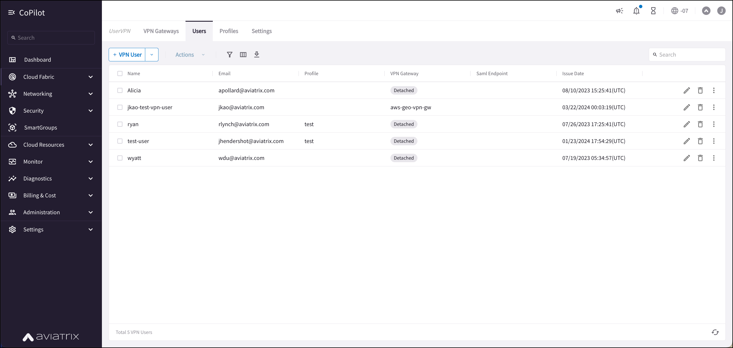Click the more options icon for ryan
The height and width of the screenshot is (348, 733).
pyautogui.click(x=714, y=124)
